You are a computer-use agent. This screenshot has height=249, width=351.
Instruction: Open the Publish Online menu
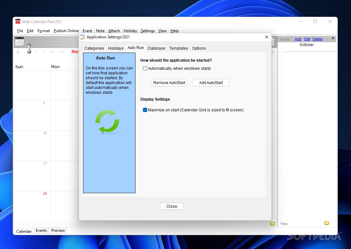click(66, 31)
